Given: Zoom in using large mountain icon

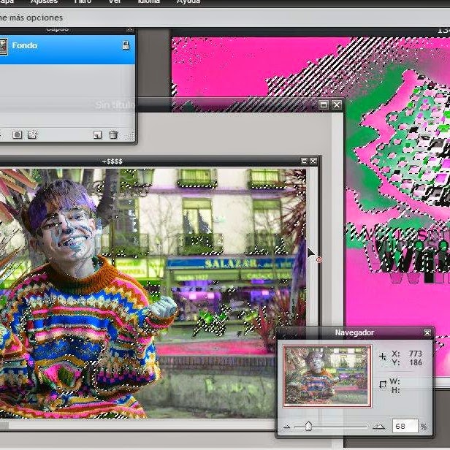Looking at the screenshot, I should tap(378, 426).
